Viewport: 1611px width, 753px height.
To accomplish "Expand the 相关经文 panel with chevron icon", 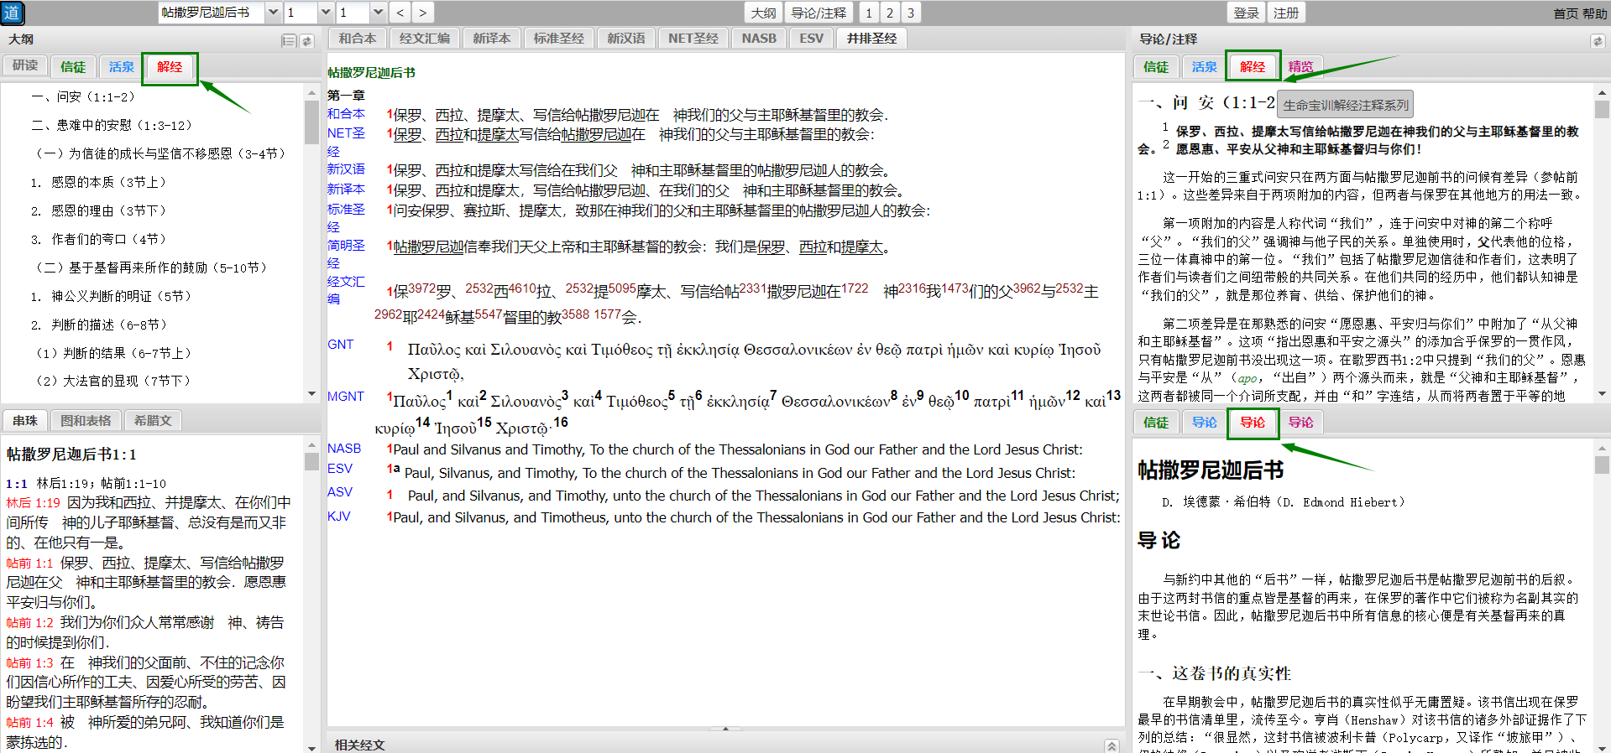I will click(1111, 745).
